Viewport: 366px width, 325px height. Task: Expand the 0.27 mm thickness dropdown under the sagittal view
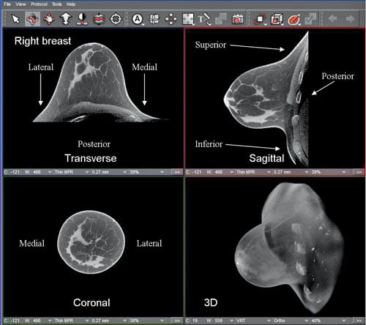point(291,172)
